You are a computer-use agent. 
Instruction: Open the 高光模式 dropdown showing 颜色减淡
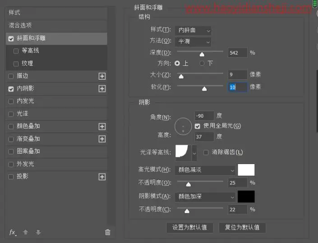tap(205, 170)
